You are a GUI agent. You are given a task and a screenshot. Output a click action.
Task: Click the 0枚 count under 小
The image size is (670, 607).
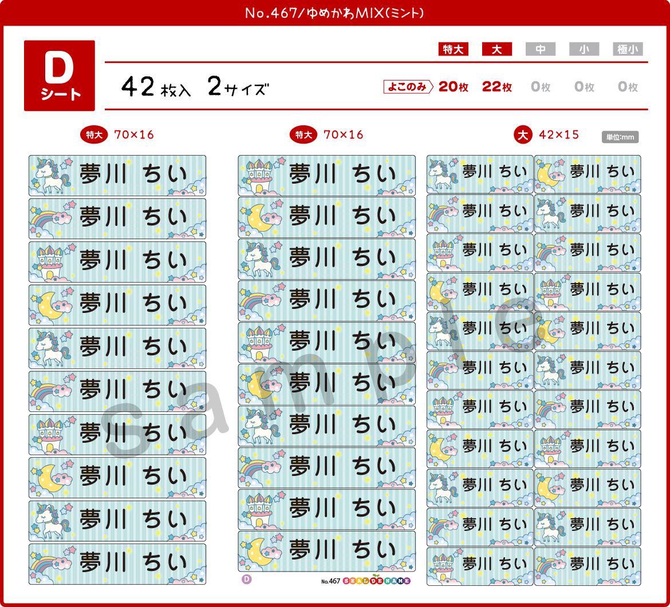point(584,86)
